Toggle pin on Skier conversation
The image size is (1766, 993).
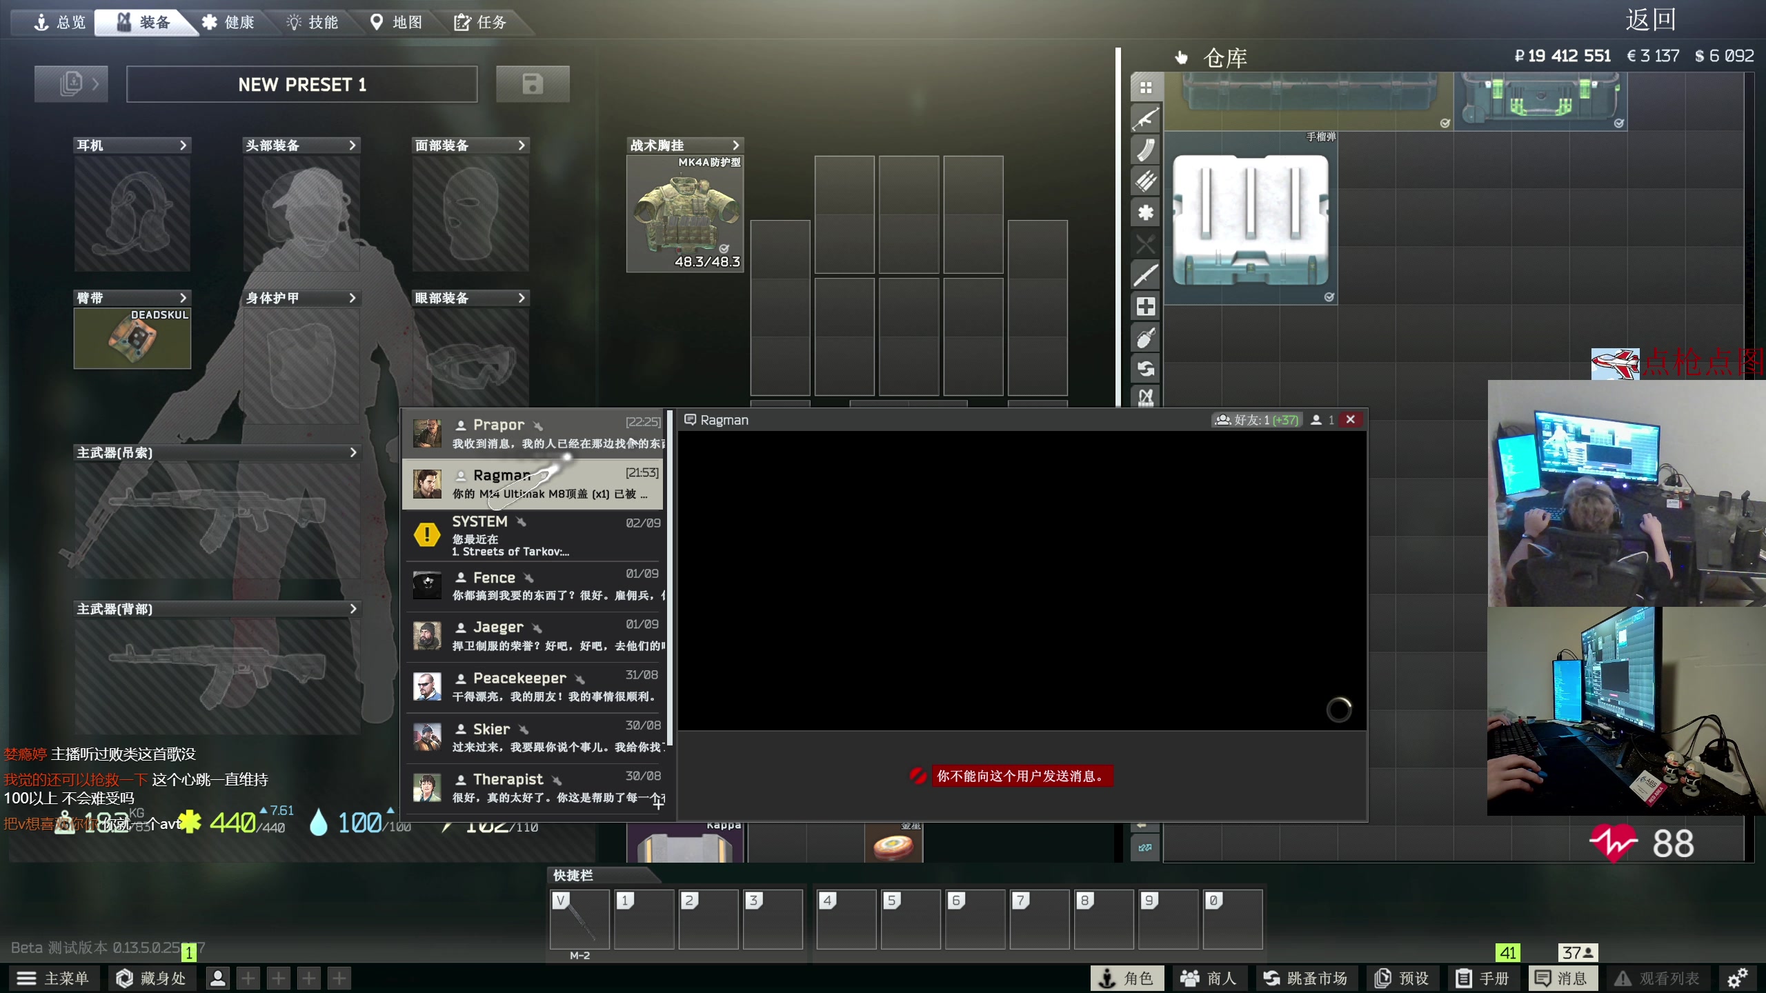click(x=524, y=730)
